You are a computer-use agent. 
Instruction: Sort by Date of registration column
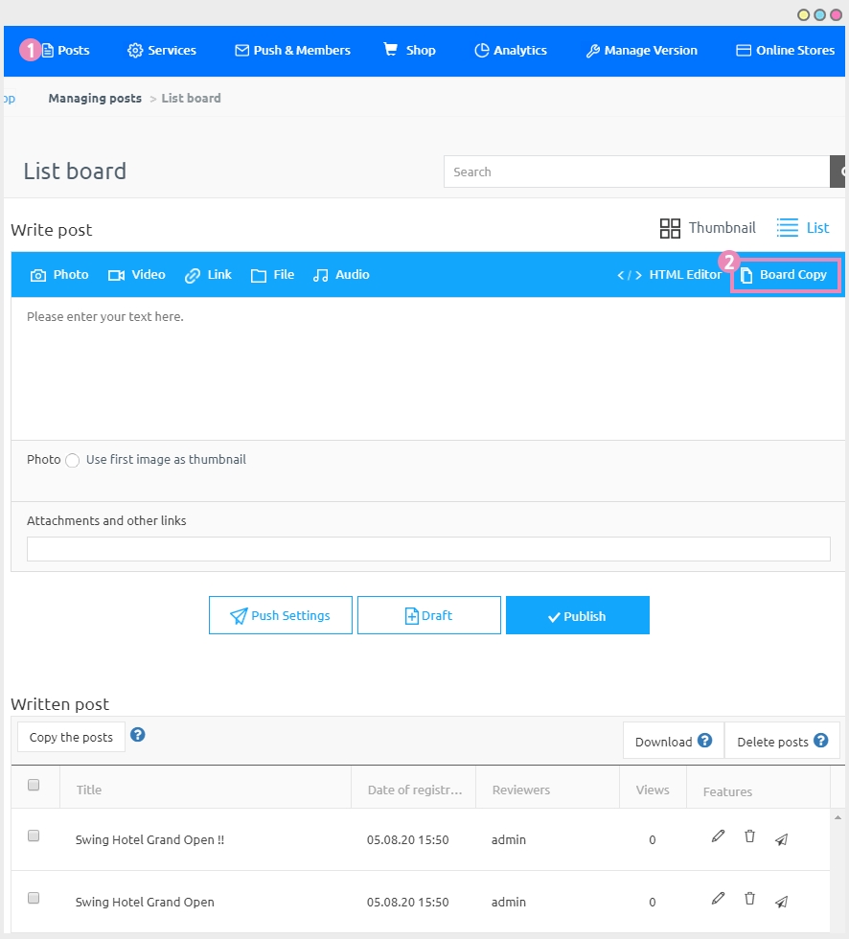[x=415, y=790]
